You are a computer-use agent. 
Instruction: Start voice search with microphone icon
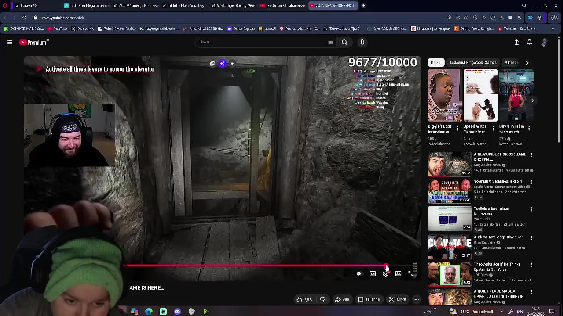[x=362, y=42]
